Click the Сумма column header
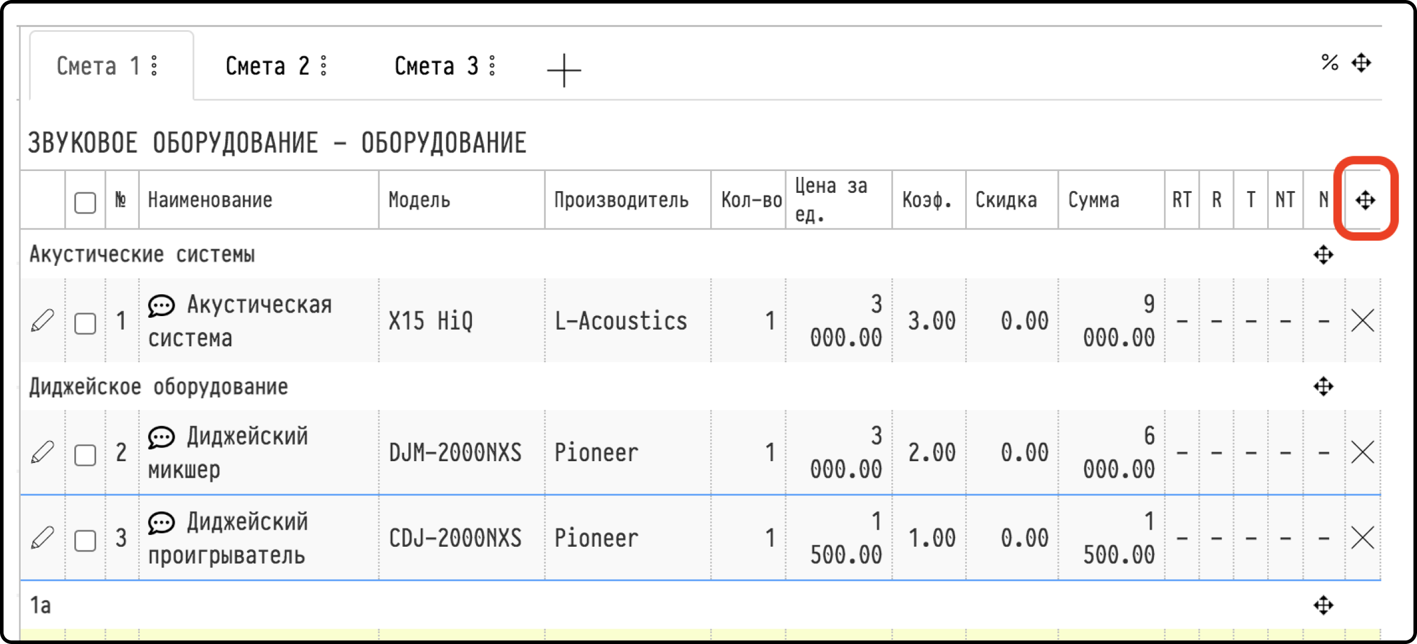Image resolution: width=1417 pixels, height=644 pixels. [1094, 201]
